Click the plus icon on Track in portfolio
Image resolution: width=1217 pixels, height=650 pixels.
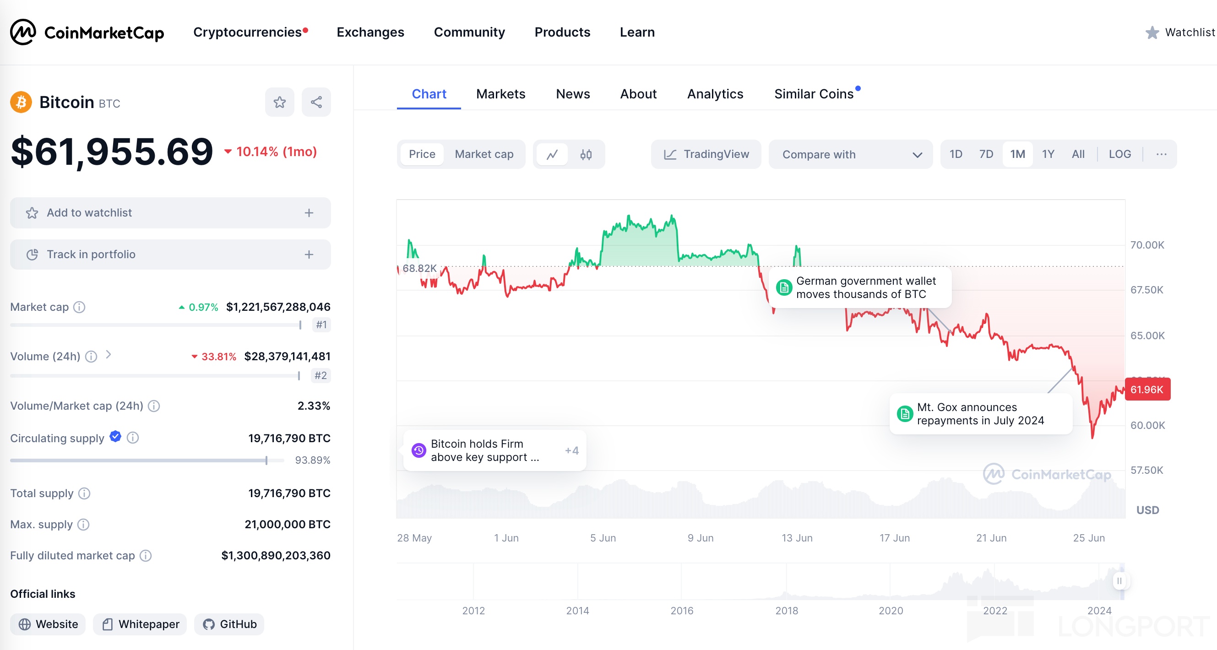coord(309,255)
